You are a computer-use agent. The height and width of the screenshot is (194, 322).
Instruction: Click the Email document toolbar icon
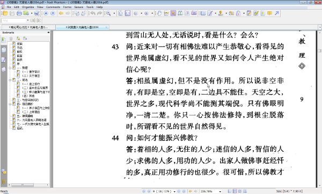click(x=26, y=13)
